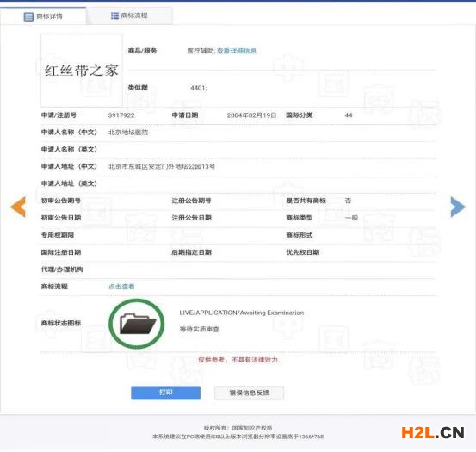Open the 查看详细信息 link for goods/services

point(237,51)
